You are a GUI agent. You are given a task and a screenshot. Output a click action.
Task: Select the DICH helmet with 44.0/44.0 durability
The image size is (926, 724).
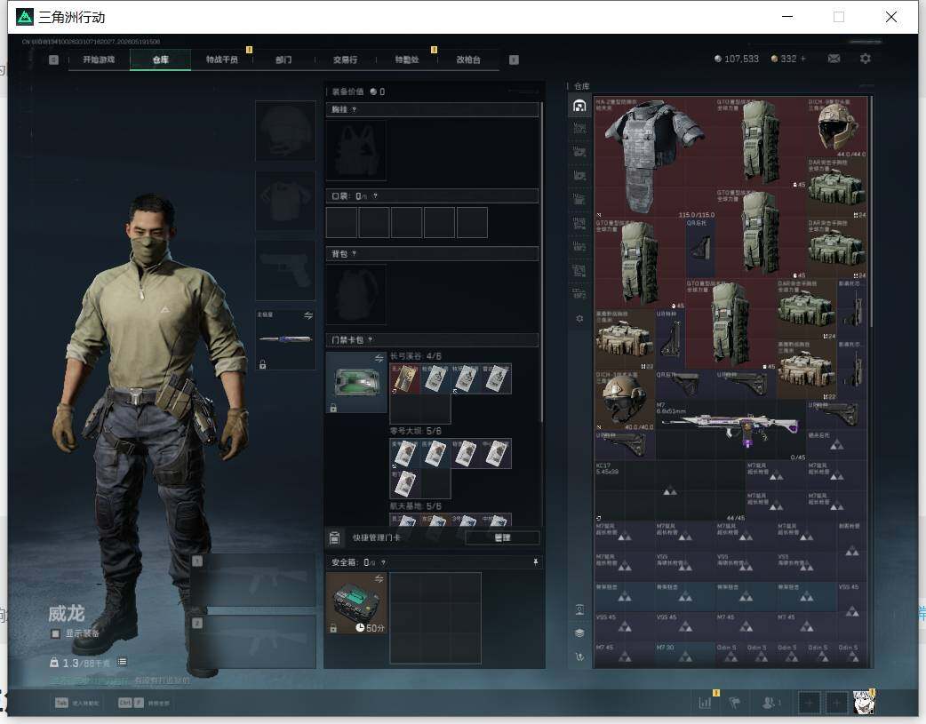coord(836,127)
